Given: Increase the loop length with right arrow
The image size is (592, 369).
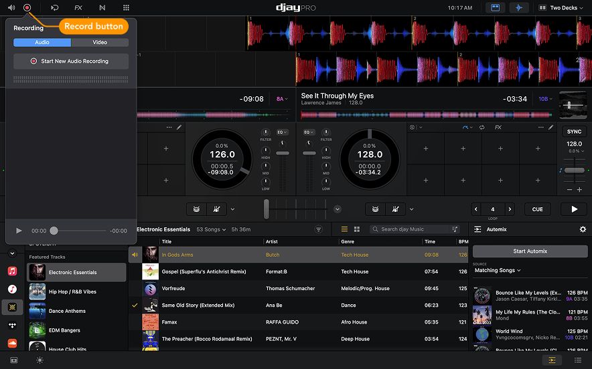Looking at the screenshot, I should click(510, 209).
